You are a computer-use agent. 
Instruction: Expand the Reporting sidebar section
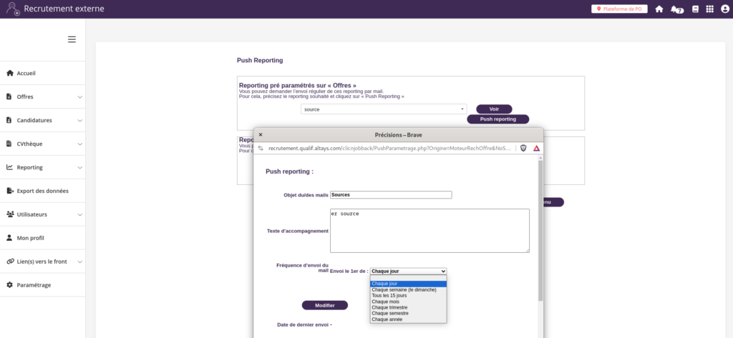43,167
